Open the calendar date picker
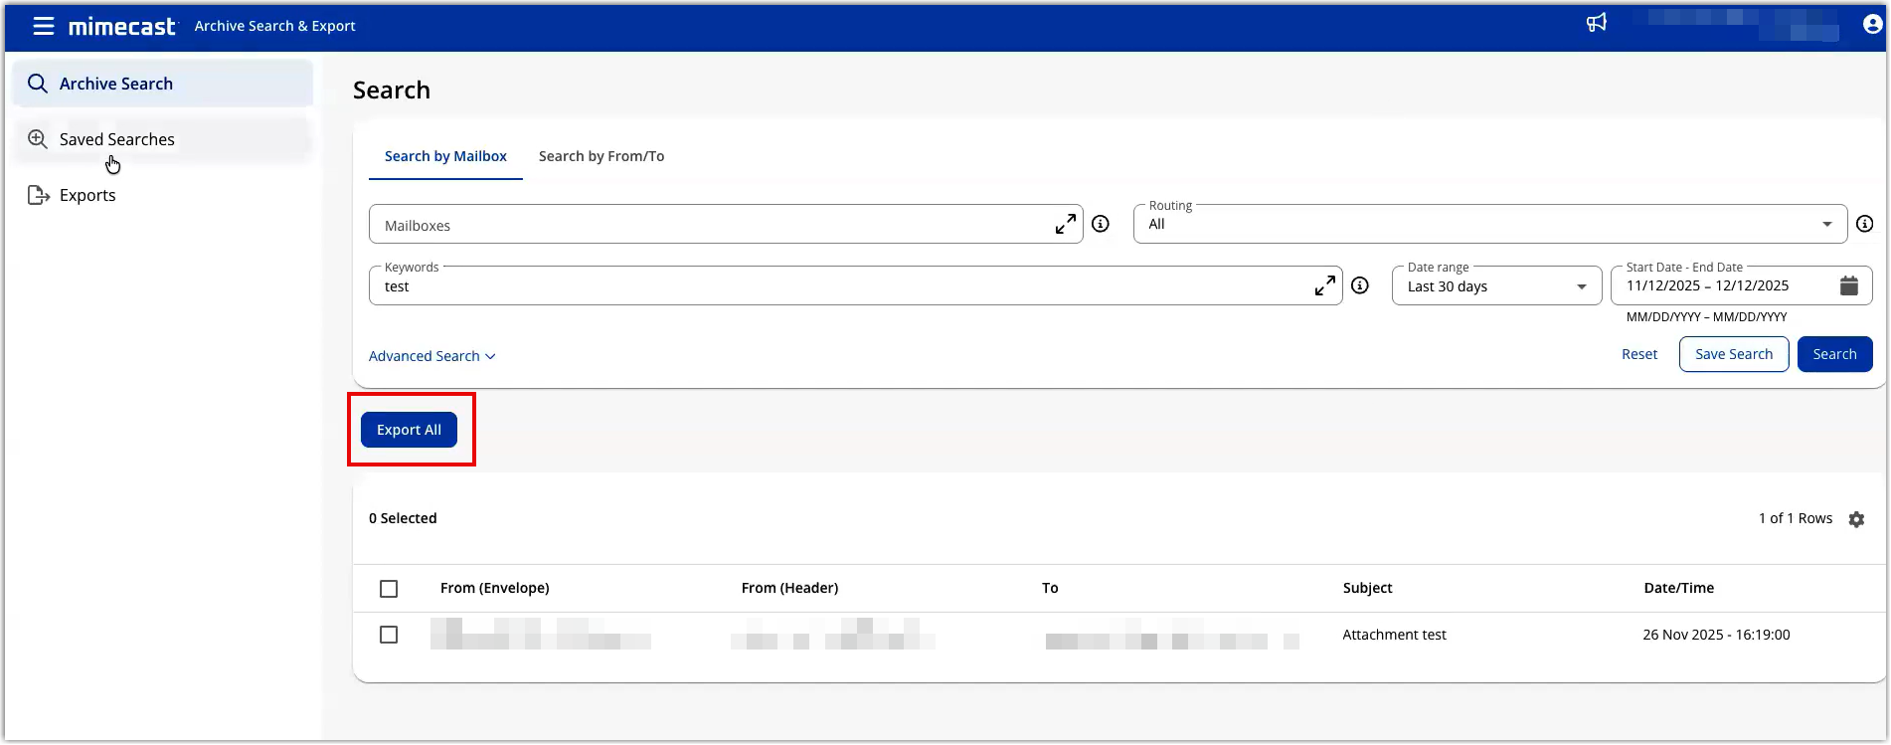This screenshot has width=1891, height=745. (1848, 286)
